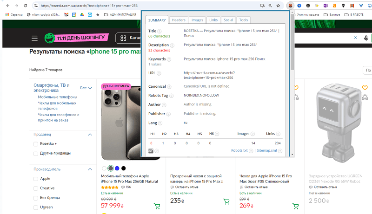Compare the UGREEN charger scales icon
Image resolution: width=372 pixels, height=214 pixels.
tap(365, 97)
